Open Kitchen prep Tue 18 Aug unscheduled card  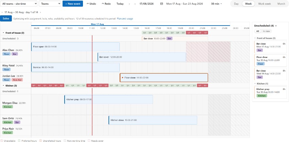pyautogui.click(x=271, y=92)
